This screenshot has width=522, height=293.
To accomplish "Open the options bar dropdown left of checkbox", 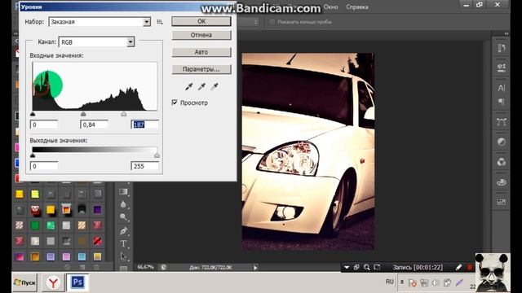I will (x=255, y=22).
